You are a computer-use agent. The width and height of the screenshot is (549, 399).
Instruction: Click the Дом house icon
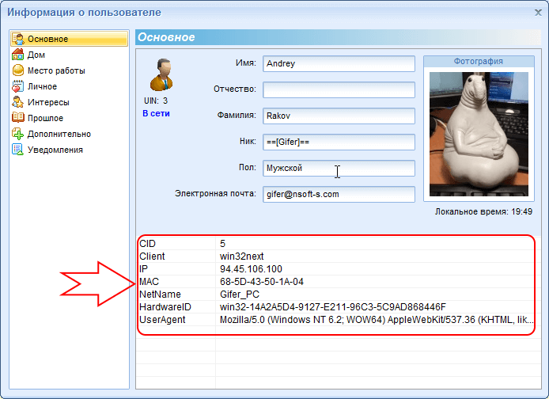tap(18, 55)
